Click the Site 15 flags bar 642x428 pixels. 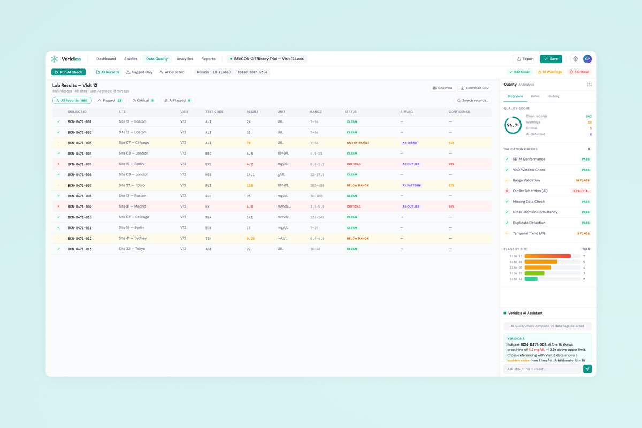pos(547,256)
